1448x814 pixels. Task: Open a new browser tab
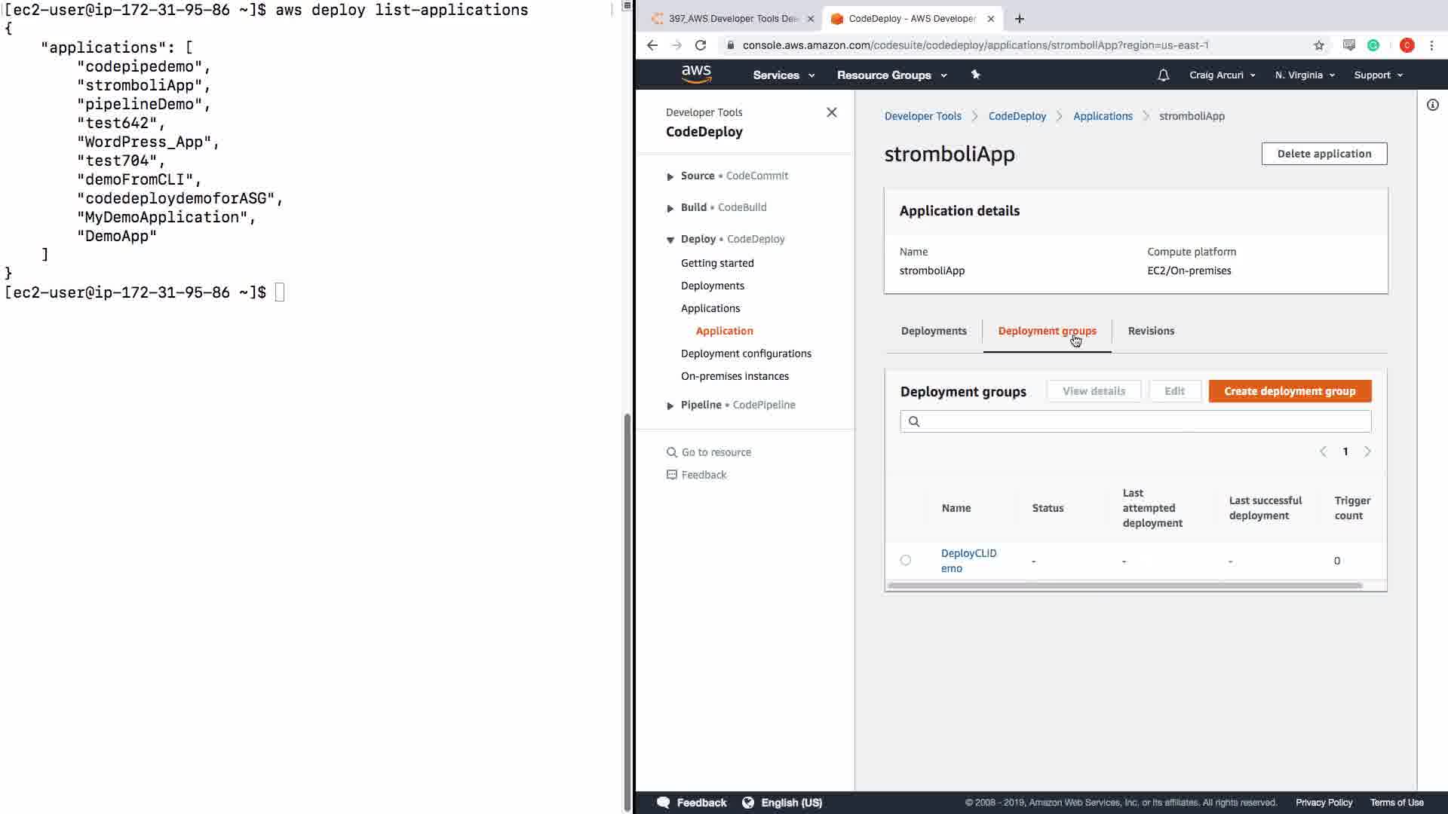click(1019, 19)
